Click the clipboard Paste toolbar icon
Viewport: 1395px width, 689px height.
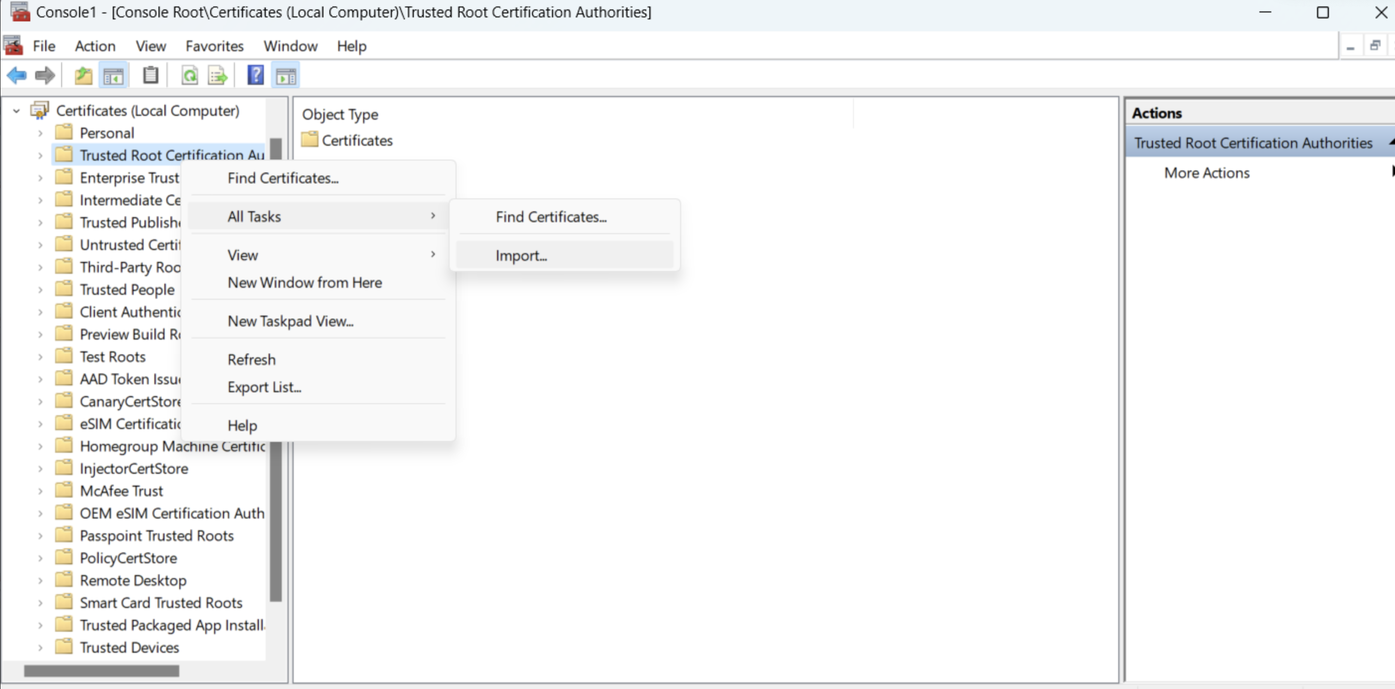point(151,76)
